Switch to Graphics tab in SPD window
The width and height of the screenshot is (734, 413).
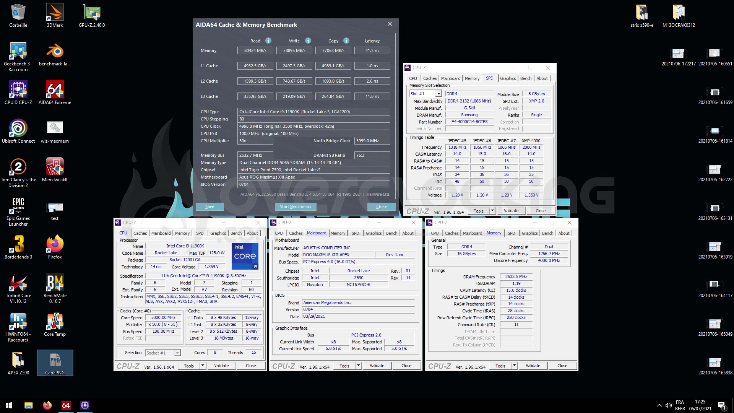(508, 78)
